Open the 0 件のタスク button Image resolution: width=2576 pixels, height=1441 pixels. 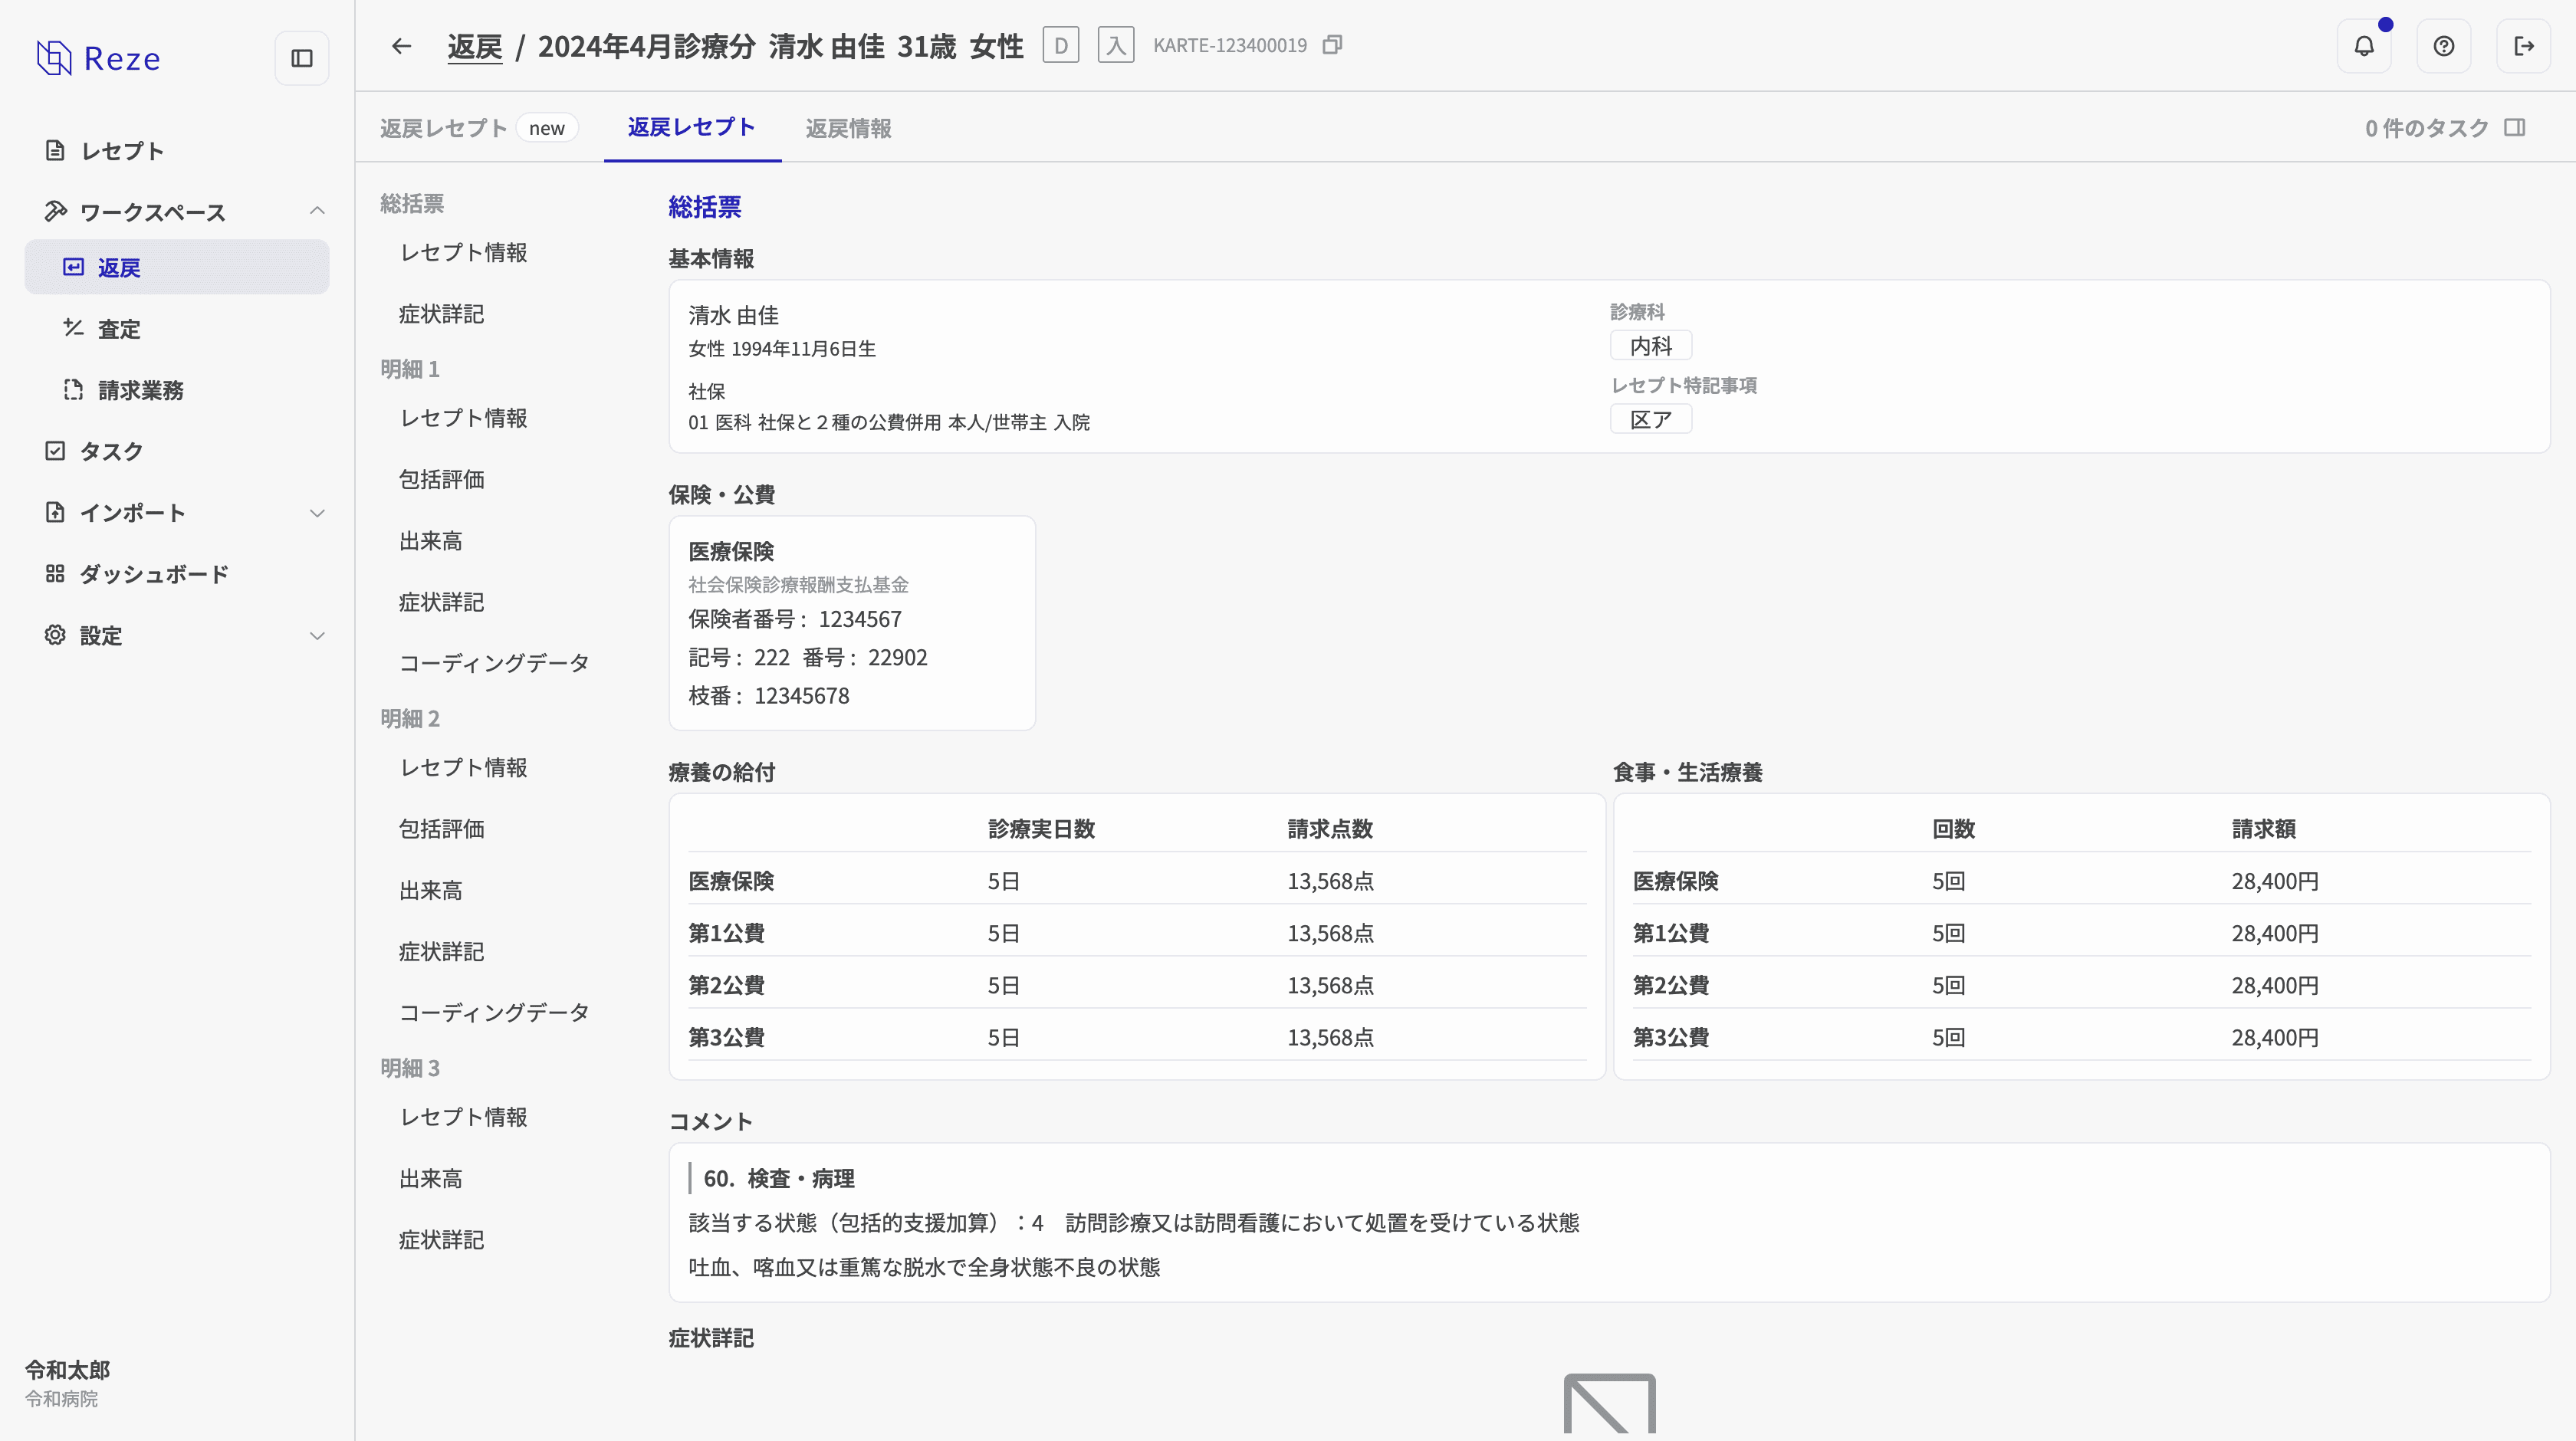[x=2444, y=128]
